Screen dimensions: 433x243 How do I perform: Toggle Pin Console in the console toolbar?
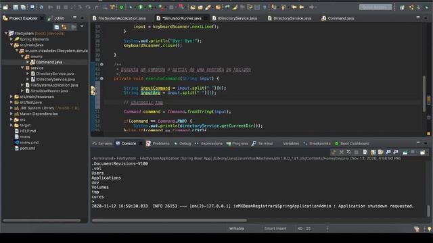[x=405, y=152]
